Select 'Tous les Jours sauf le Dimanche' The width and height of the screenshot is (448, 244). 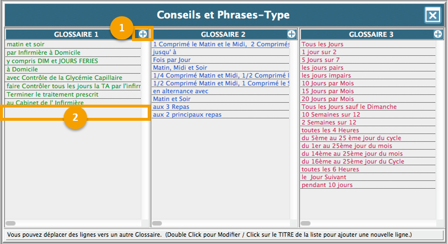pyautogui.click(x=349, y=107)
